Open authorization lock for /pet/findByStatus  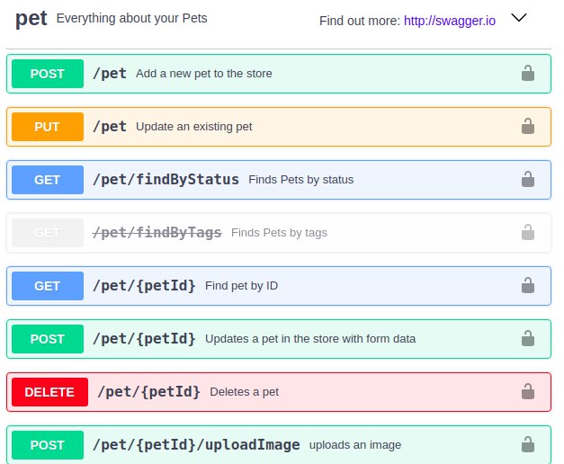click(528, 179)
